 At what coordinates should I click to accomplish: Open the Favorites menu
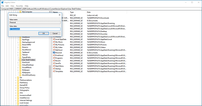tap(19, 6)
